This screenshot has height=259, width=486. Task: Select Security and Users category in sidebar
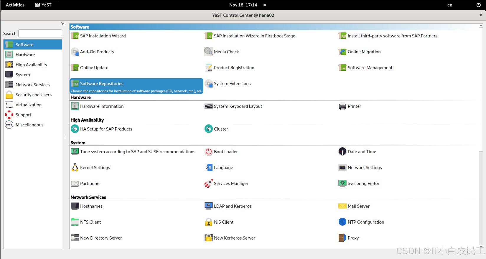pos(33,95)
